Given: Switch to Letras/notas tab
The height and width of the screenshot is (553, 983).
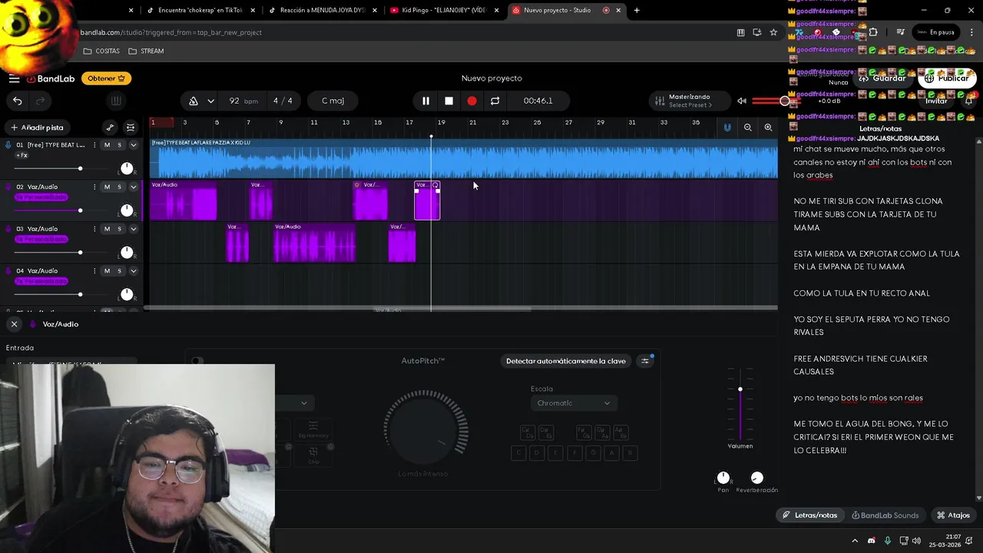Looking at the screenshot, I should click(x=809, y=515).
